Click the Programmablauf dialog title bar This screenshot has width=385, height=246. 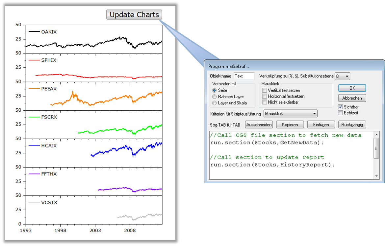point(294,66)
